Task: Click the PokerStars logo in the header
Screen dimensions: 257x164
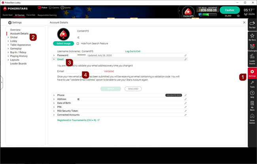Action: point(15,9)
